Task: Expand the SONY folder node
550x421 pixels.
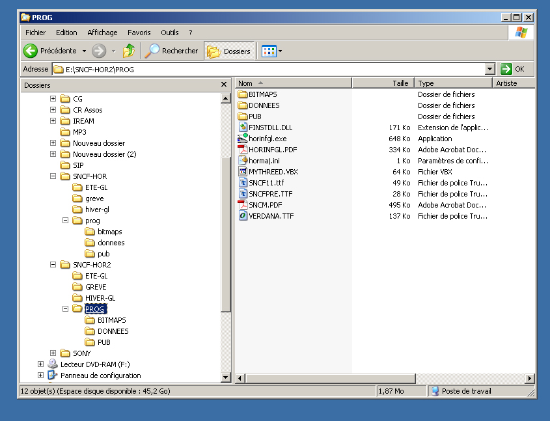Action: click(x=53, y=353)
